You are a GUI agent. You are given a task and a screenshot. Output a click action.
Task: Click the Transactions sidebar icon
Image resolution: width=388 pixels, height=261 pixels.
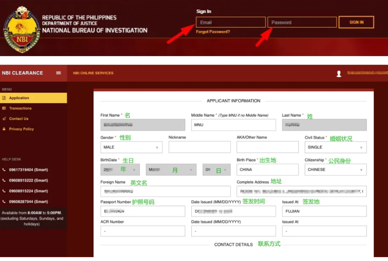(4, 108)
